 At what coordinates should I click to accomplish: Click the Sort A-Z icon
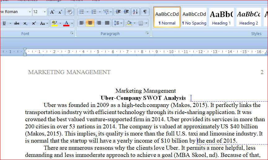tap(135, 12)
